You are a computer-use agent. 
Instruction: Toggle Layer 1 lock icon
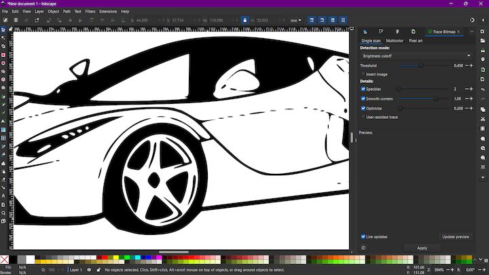(x=98, y=270)
